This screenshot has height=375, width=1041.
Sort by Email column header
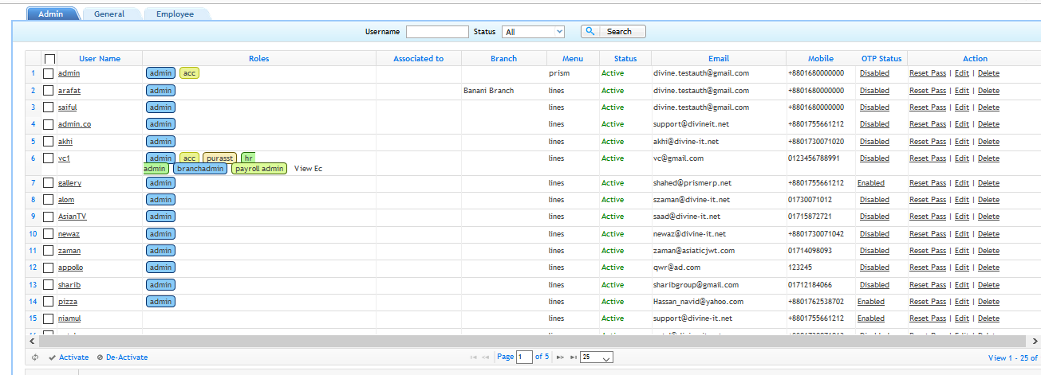pos(719,58)
